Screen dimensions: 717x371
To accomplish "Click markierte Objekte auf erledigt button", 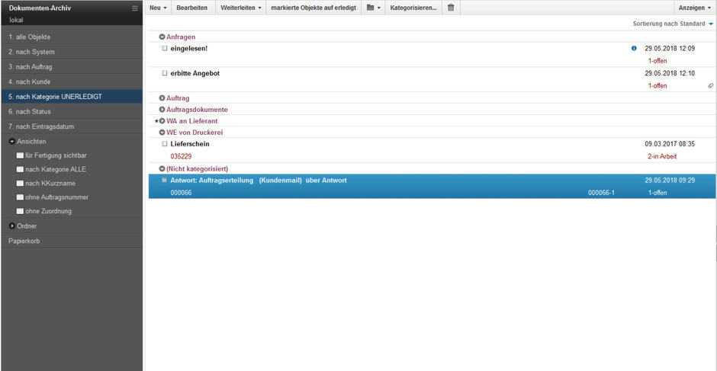I will coord(313,8).
